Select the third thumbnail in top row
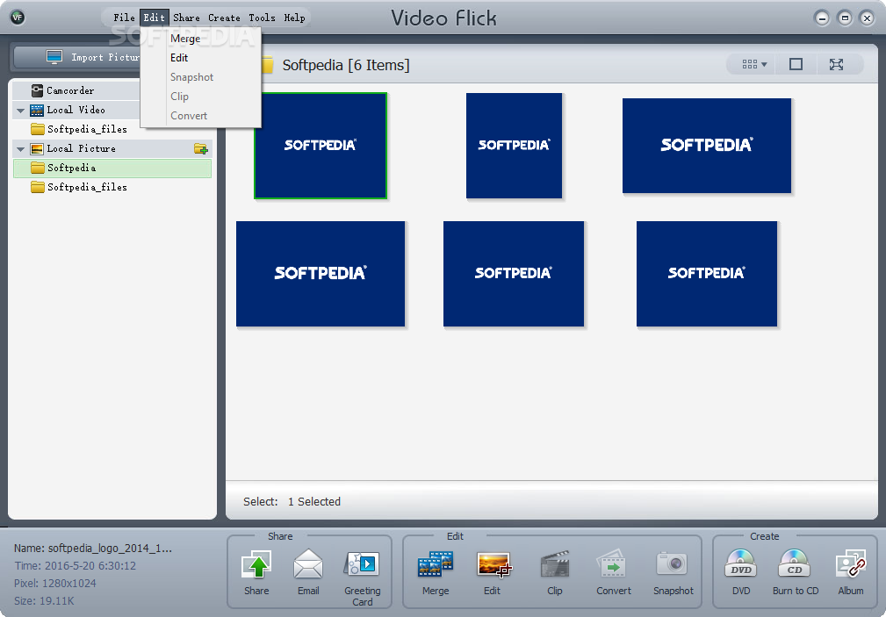The image size is (886, 617). [707, 146]
